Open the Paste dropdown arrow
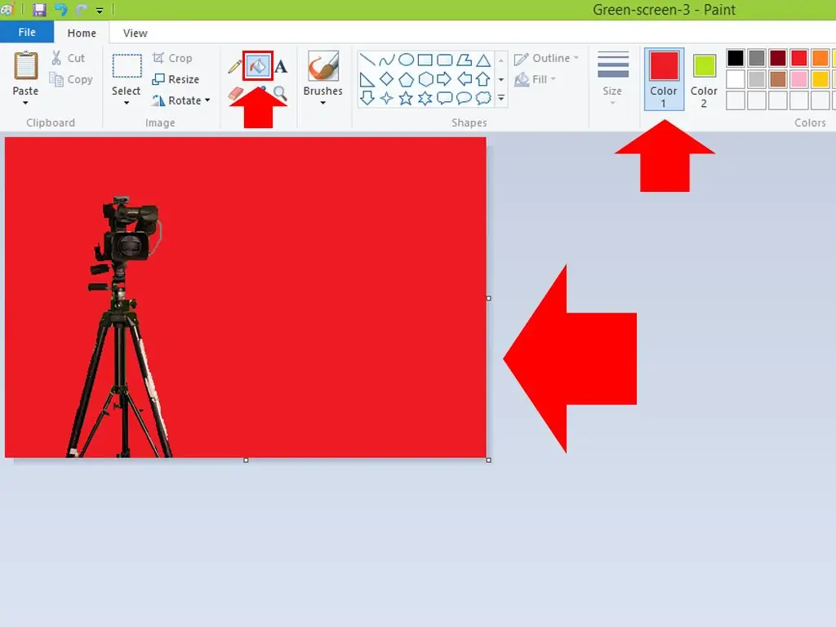The height and width of the screenshot is (627, 836). (x=25, y=103)
